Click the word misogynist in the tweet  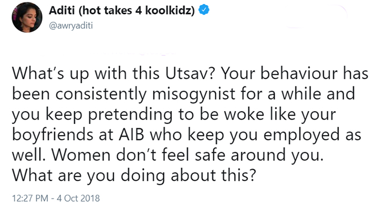coord(194,94)
